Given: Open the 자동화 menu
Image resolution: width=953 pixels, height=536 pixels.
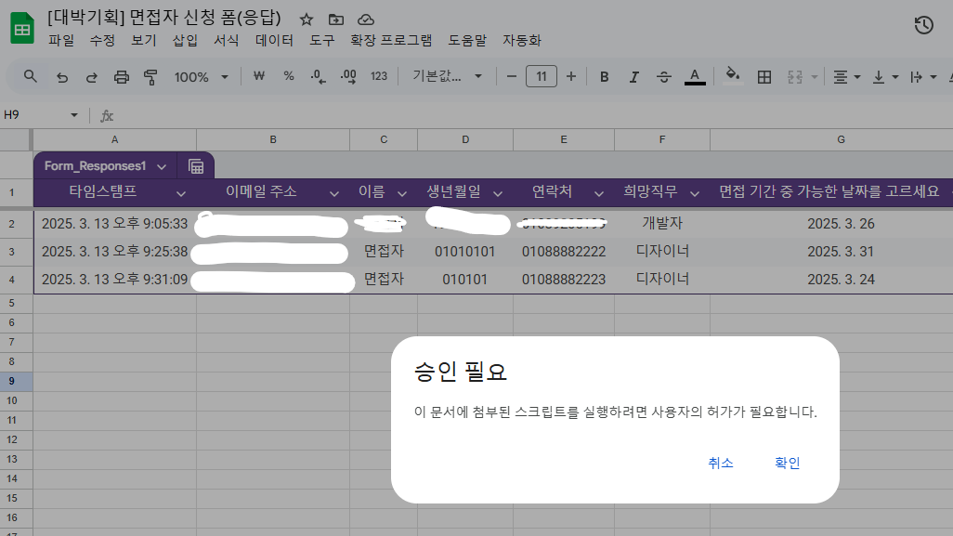Looking at the screenshot, I should (x=521, y=41).
